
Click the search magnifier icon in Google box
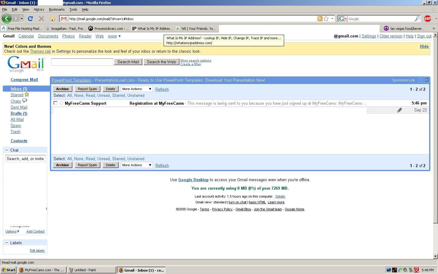[x=417, y=19]
